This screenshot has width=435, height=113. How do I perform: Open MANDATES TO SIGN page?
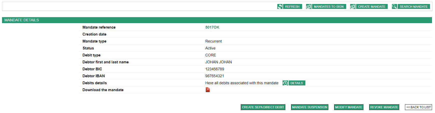(329, 7)
